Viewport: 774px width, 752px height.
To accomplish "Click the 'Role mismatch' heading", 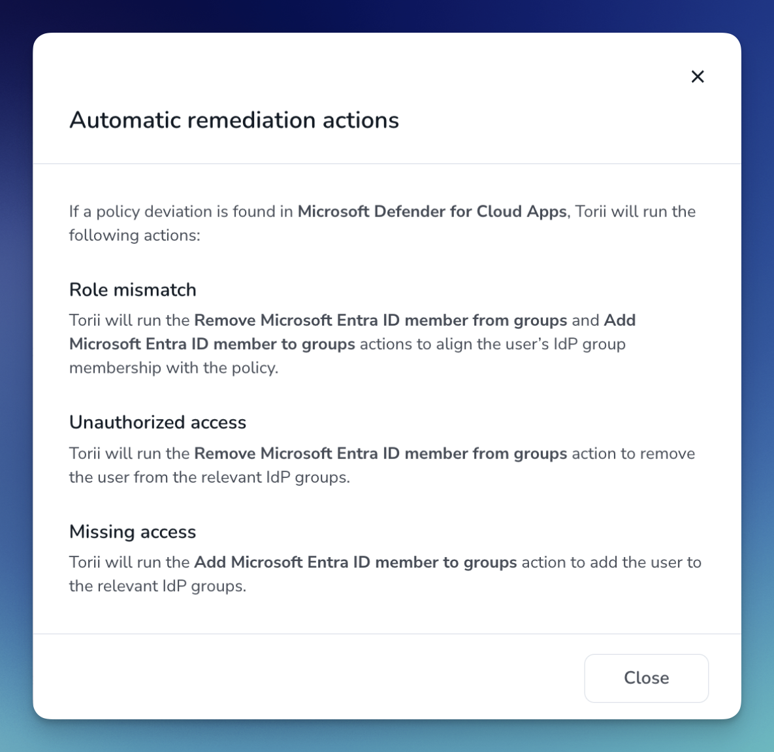I will tap(133, 290).
